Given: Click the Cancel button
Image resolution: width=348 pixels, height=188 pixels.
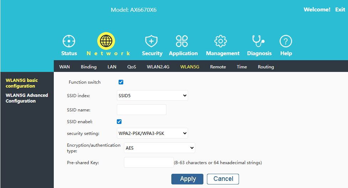Looking at the screenshot, I should click(223, 179).
